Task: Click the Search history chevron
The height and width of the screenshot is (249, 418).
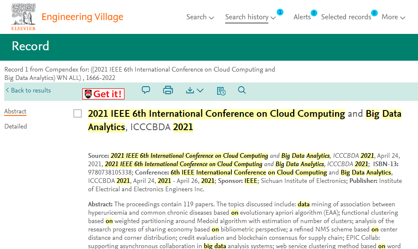Action: (273, 18)
